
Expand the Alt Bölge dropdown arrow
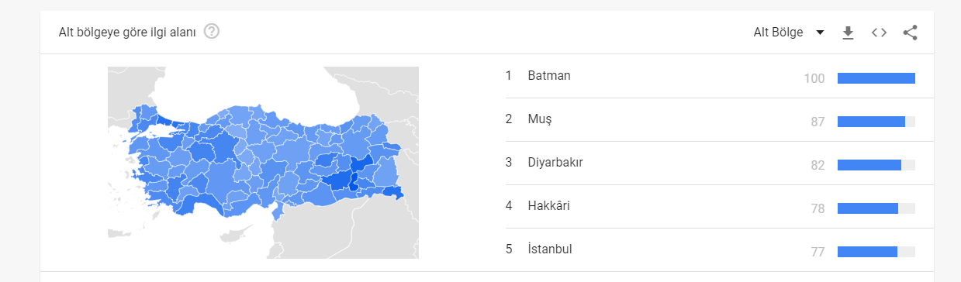tap(820, 33)
